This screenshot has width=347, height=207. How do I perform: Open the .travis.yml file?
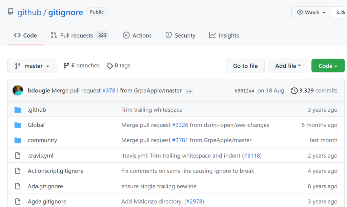pos(41,156)
